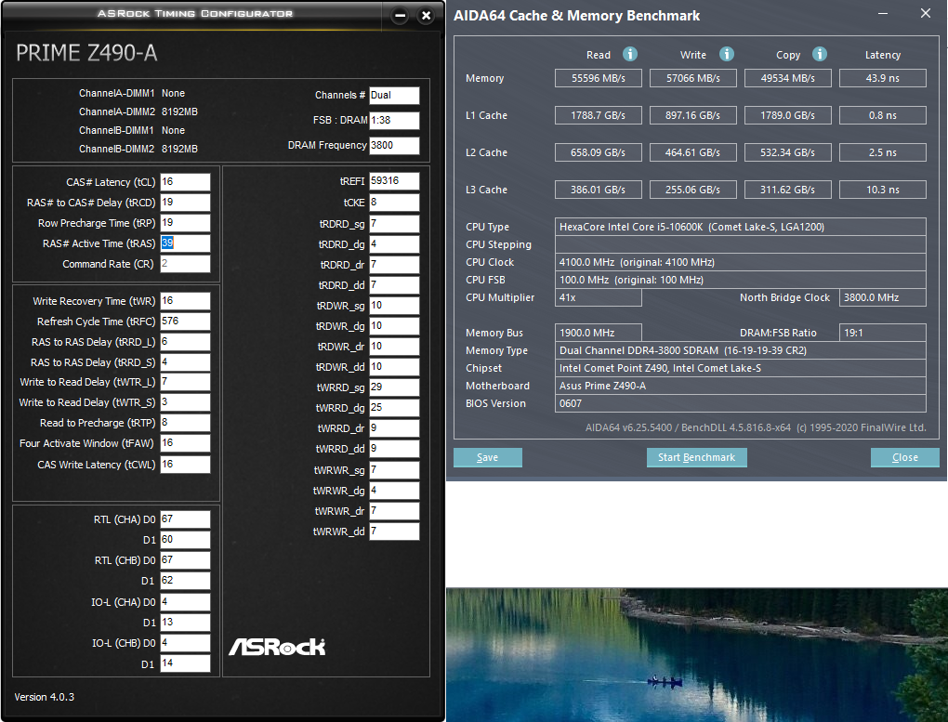The height and width of the screenshot is (722, 948).
Task: Click the CPU Type field in AIDA64
Action: (741, 227)
